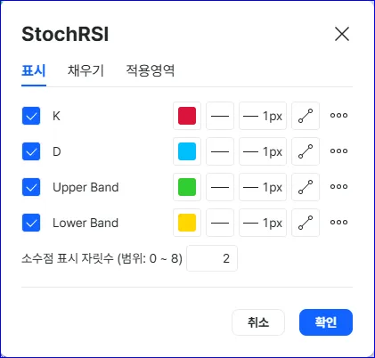Open Upper Band plot type icon
This screenshot has height=358, width=375.
[x=306, y=187]
